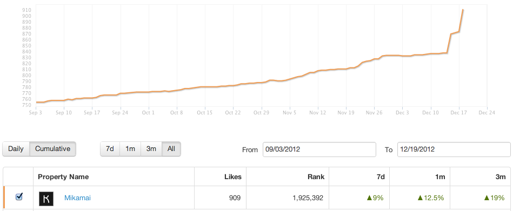Sort by the Rank column header
The height and width of the screenshot is (211, 513).
[316, 176]
